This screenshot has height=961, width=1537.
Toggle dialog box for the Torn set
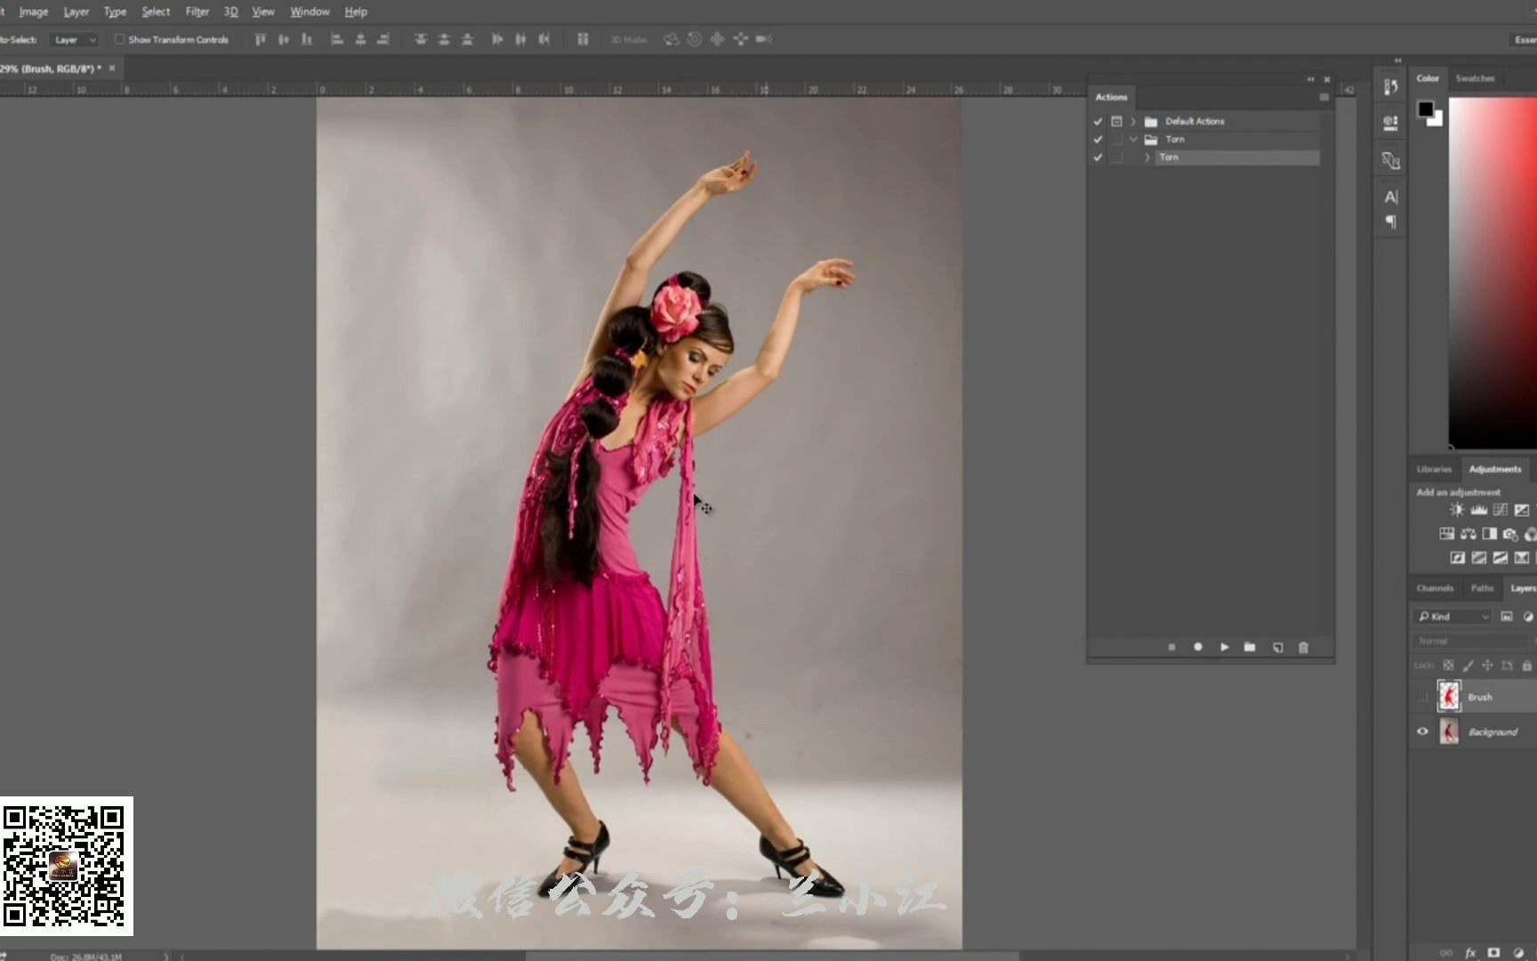(x=1116, y=140)
